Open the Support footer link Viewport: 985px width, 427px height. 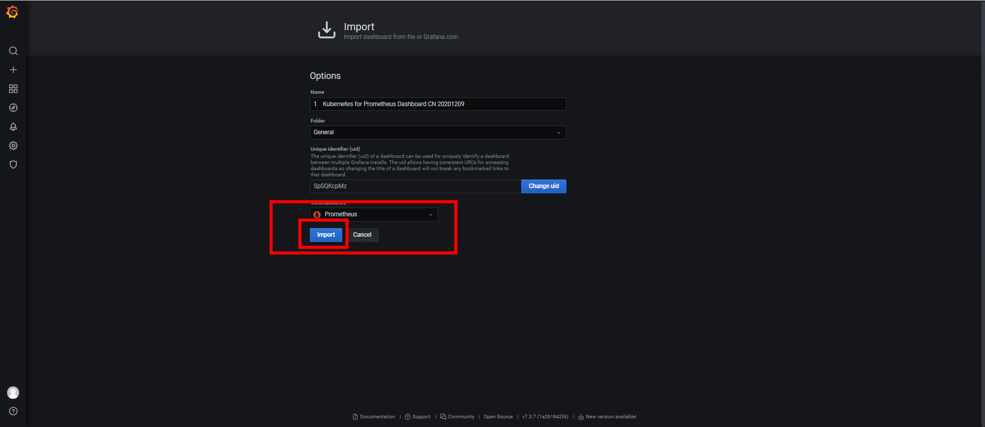422,417
